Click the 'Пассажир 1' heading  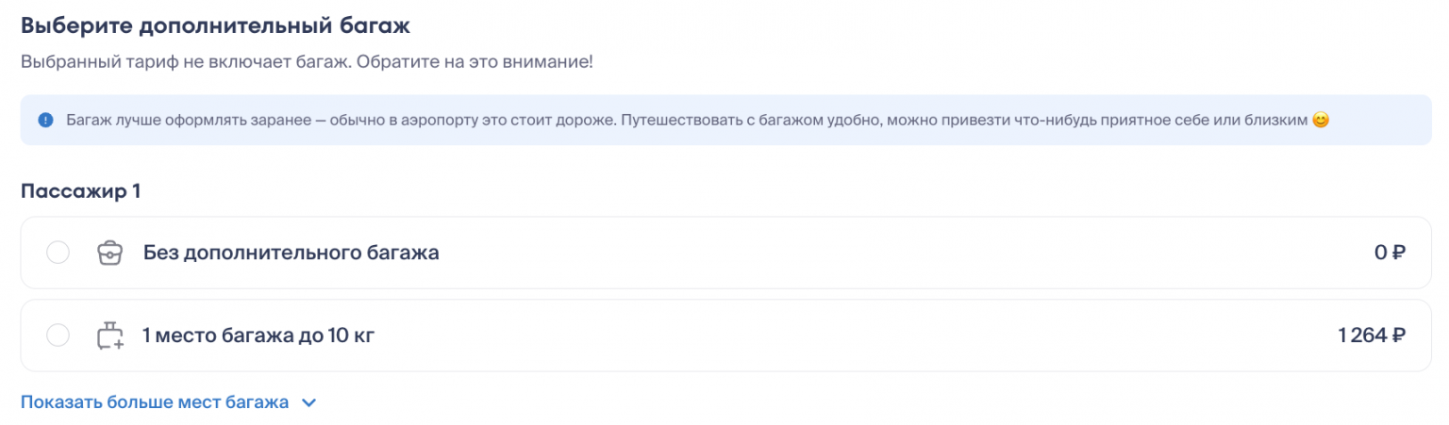coord(80,191)
